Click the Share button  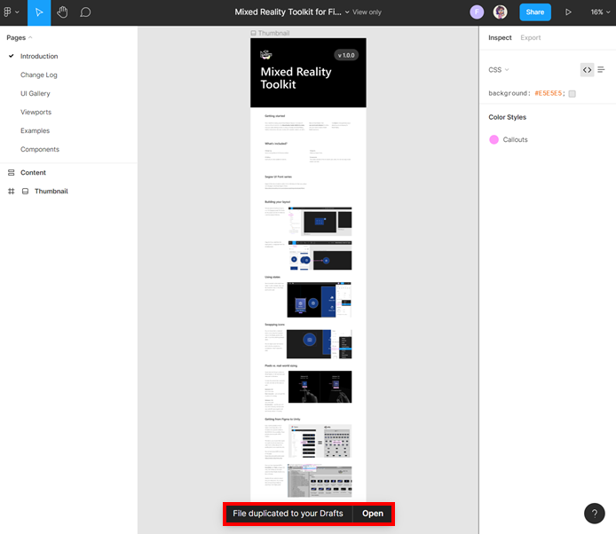coord(535,12)
